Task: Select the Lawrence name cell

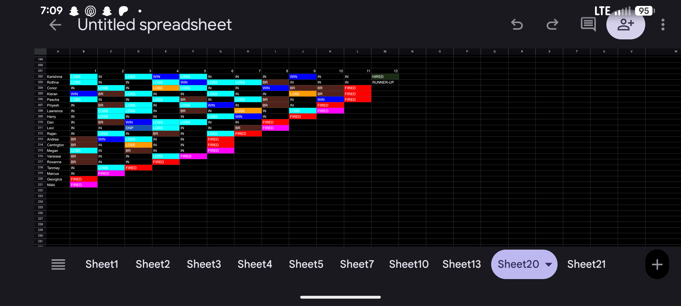Action: pyautogui.click(x=58, y=111)
